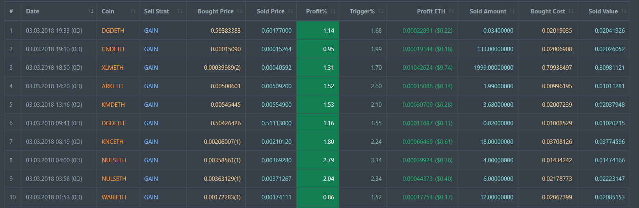
Task: Sort by Sell Strat using its arrows
Action: [x=180, y=11]
